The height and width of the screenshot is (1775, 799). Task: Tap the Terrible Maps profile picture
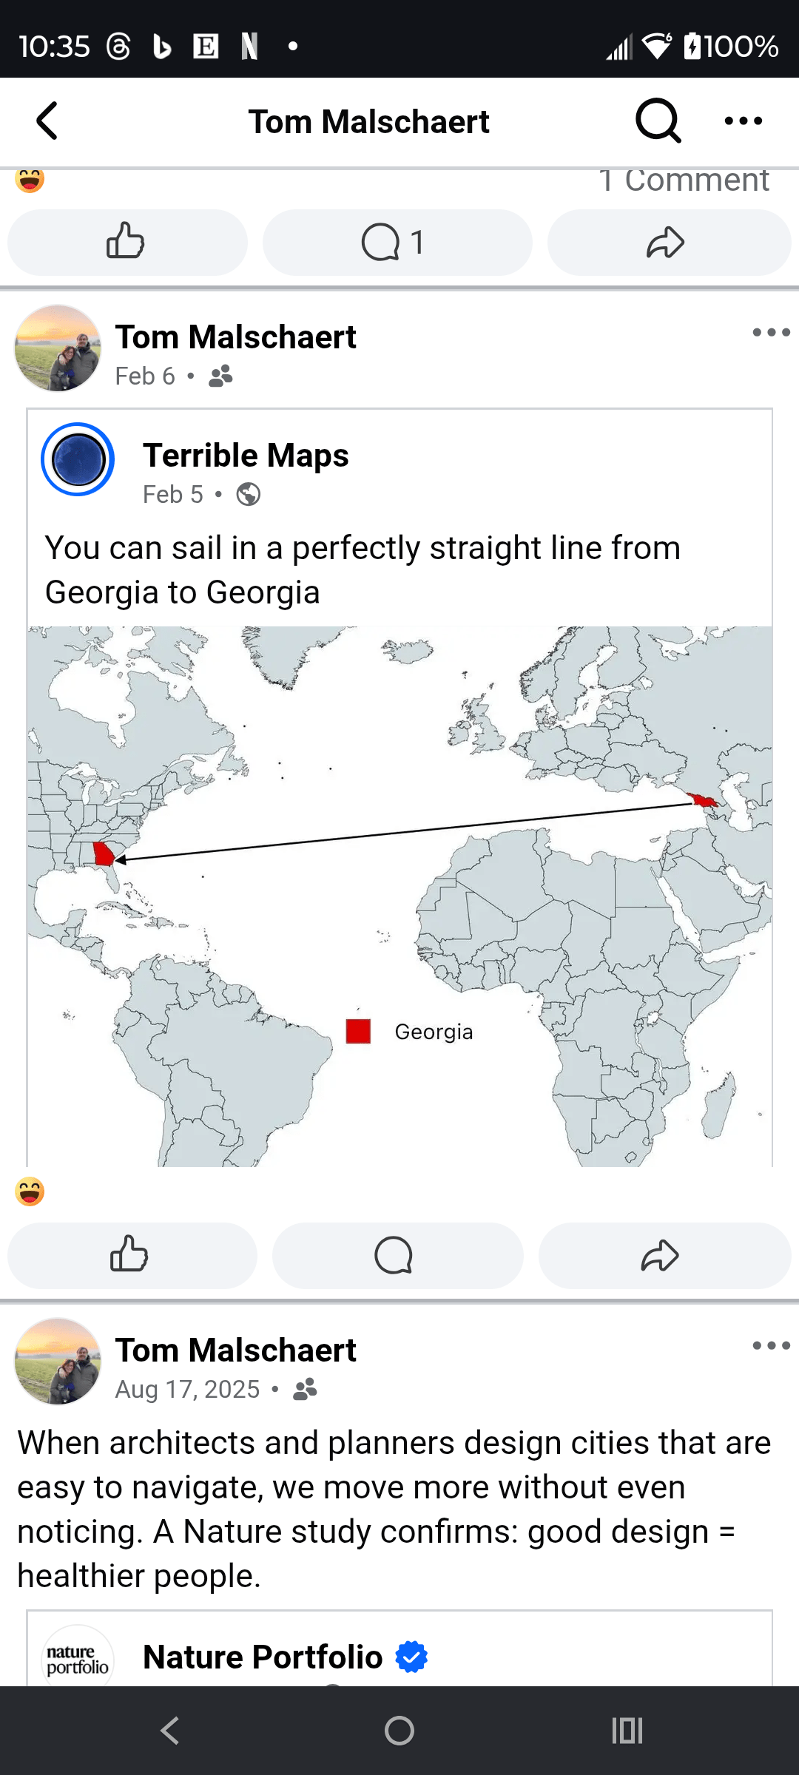click(78, 459)
